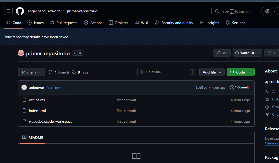The image size is (279, 163).
Task: Focus the 'Type / to search' field
Action: (x=236, y=11)
